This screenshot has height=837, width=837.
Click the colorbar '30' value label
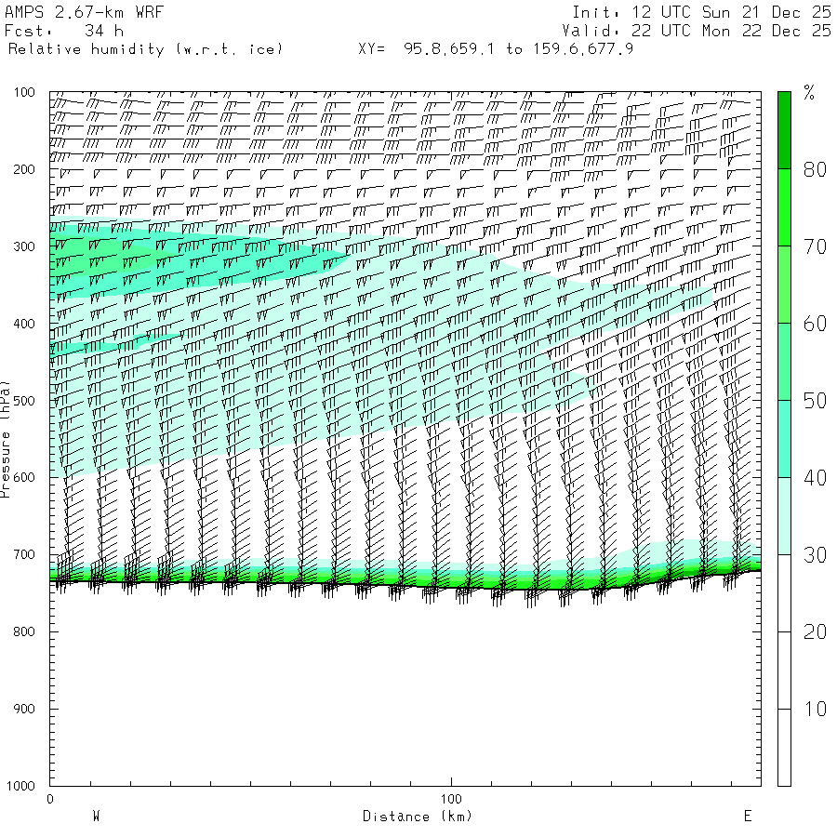coord(815,555)
